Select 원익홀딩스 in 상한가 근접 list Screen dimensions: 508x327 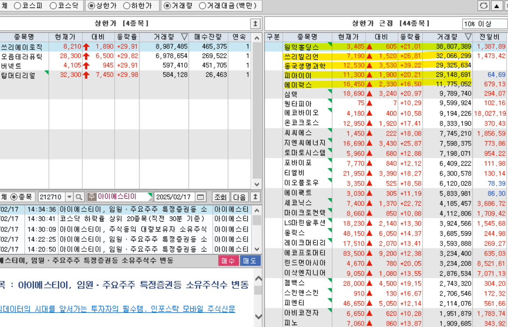[x=386, y=47]
